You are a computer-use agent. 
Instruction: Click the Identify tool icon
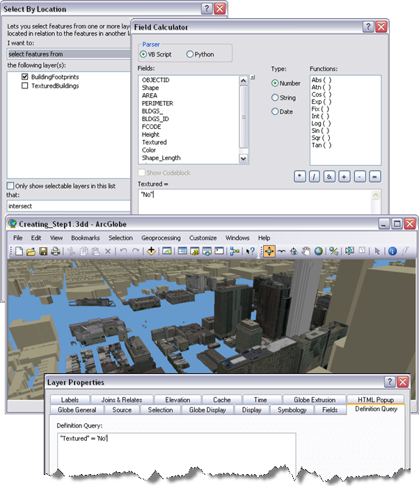[393, 251]
